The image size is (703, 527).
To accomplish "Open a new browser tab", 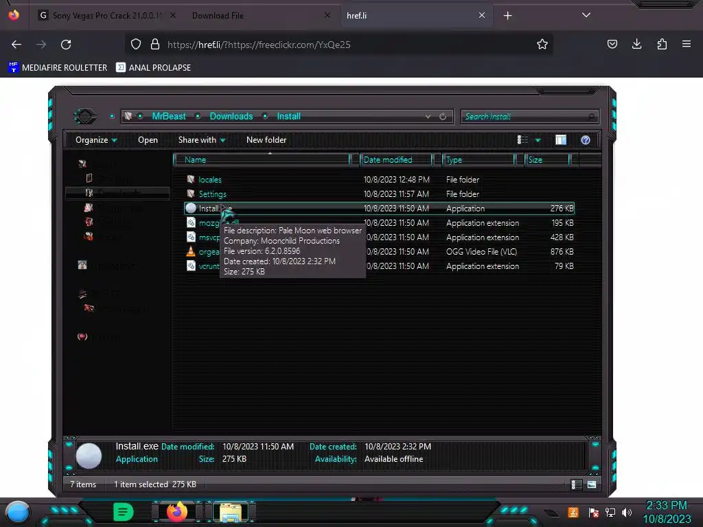I will [507, 16].
